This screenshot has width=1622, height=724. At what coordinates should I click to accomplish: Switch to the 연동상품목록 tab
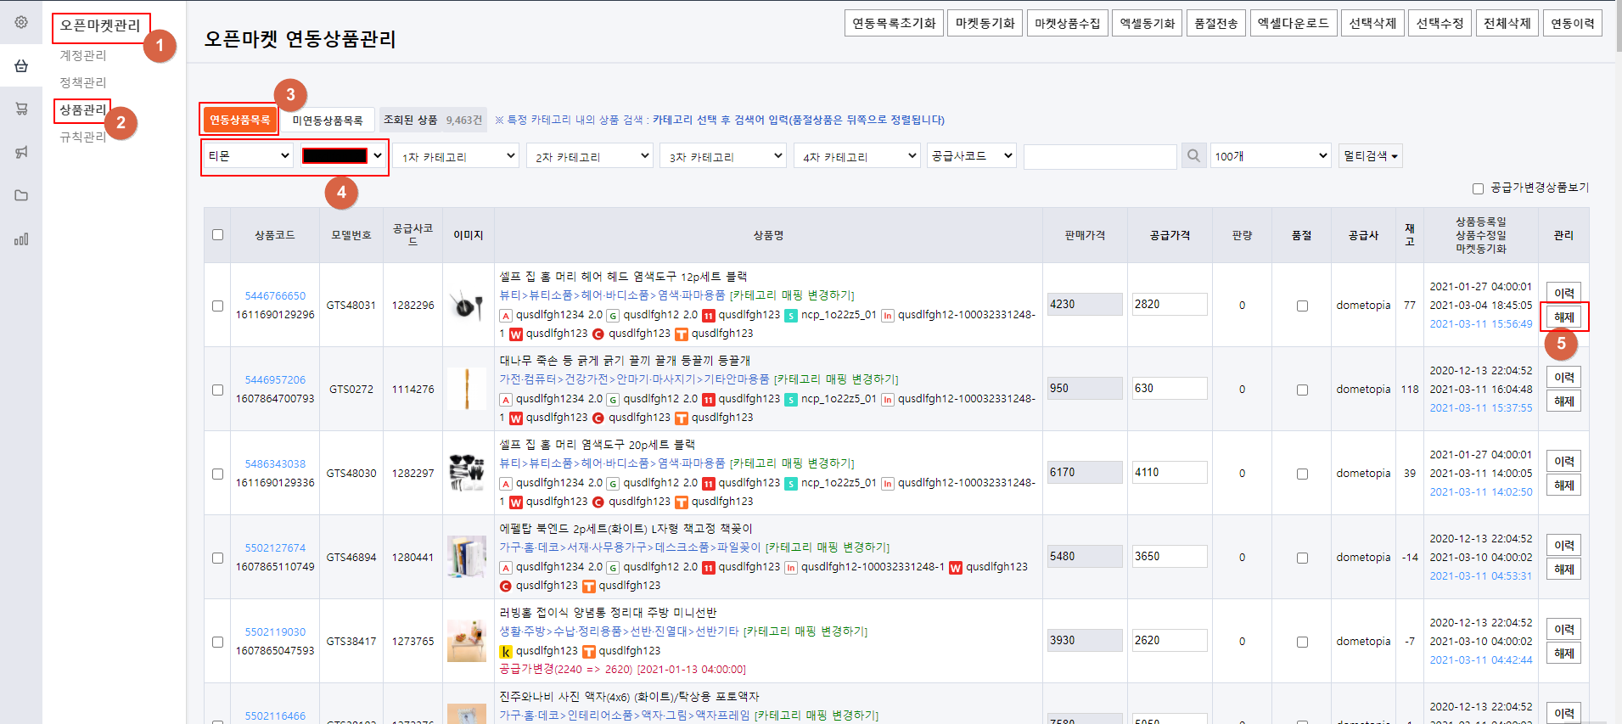tap(240, 120)
